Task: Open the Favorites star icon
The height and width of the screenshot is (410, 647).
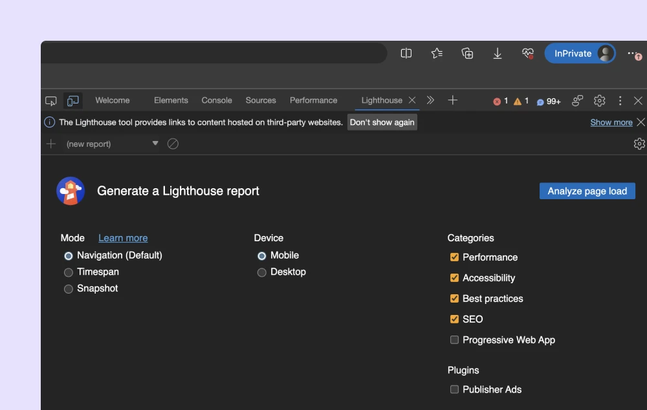Action: 437,53
